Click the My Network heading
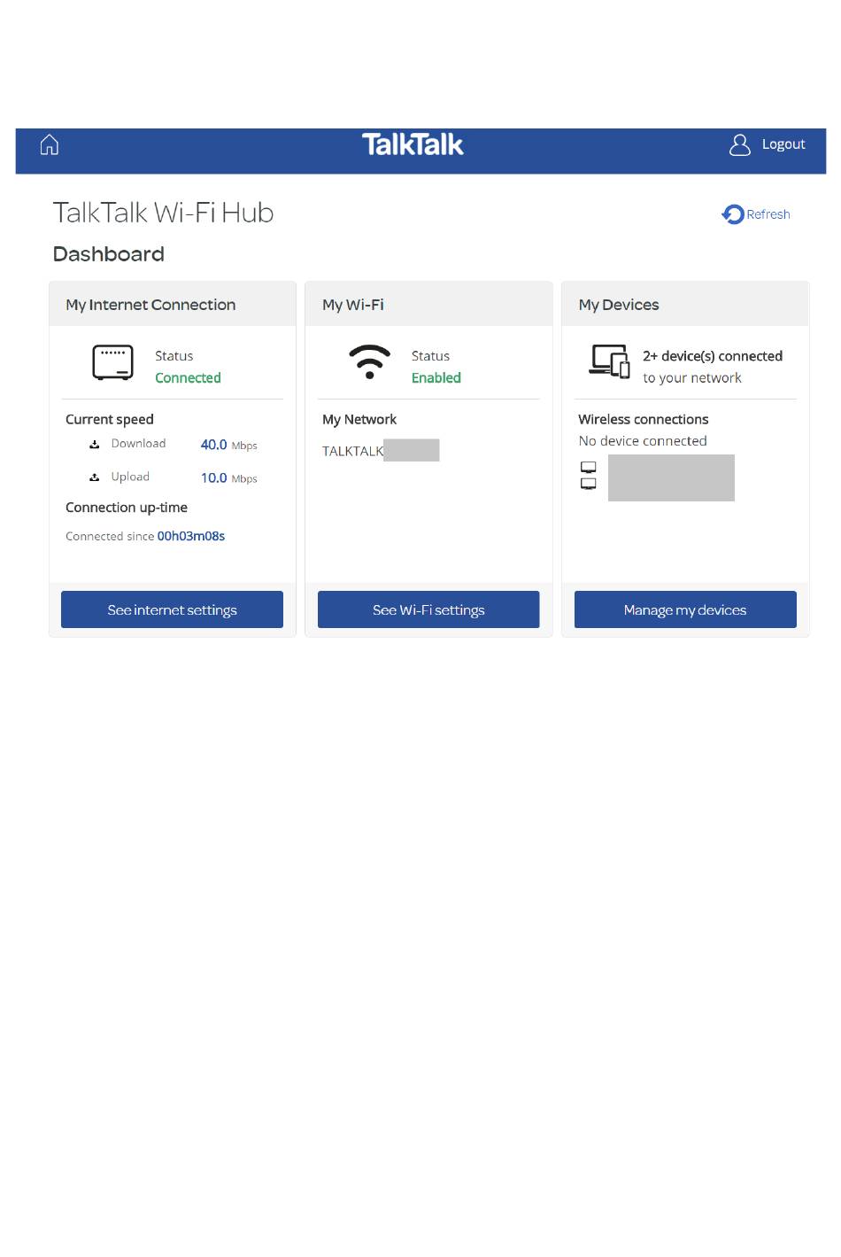 (359, 419)
